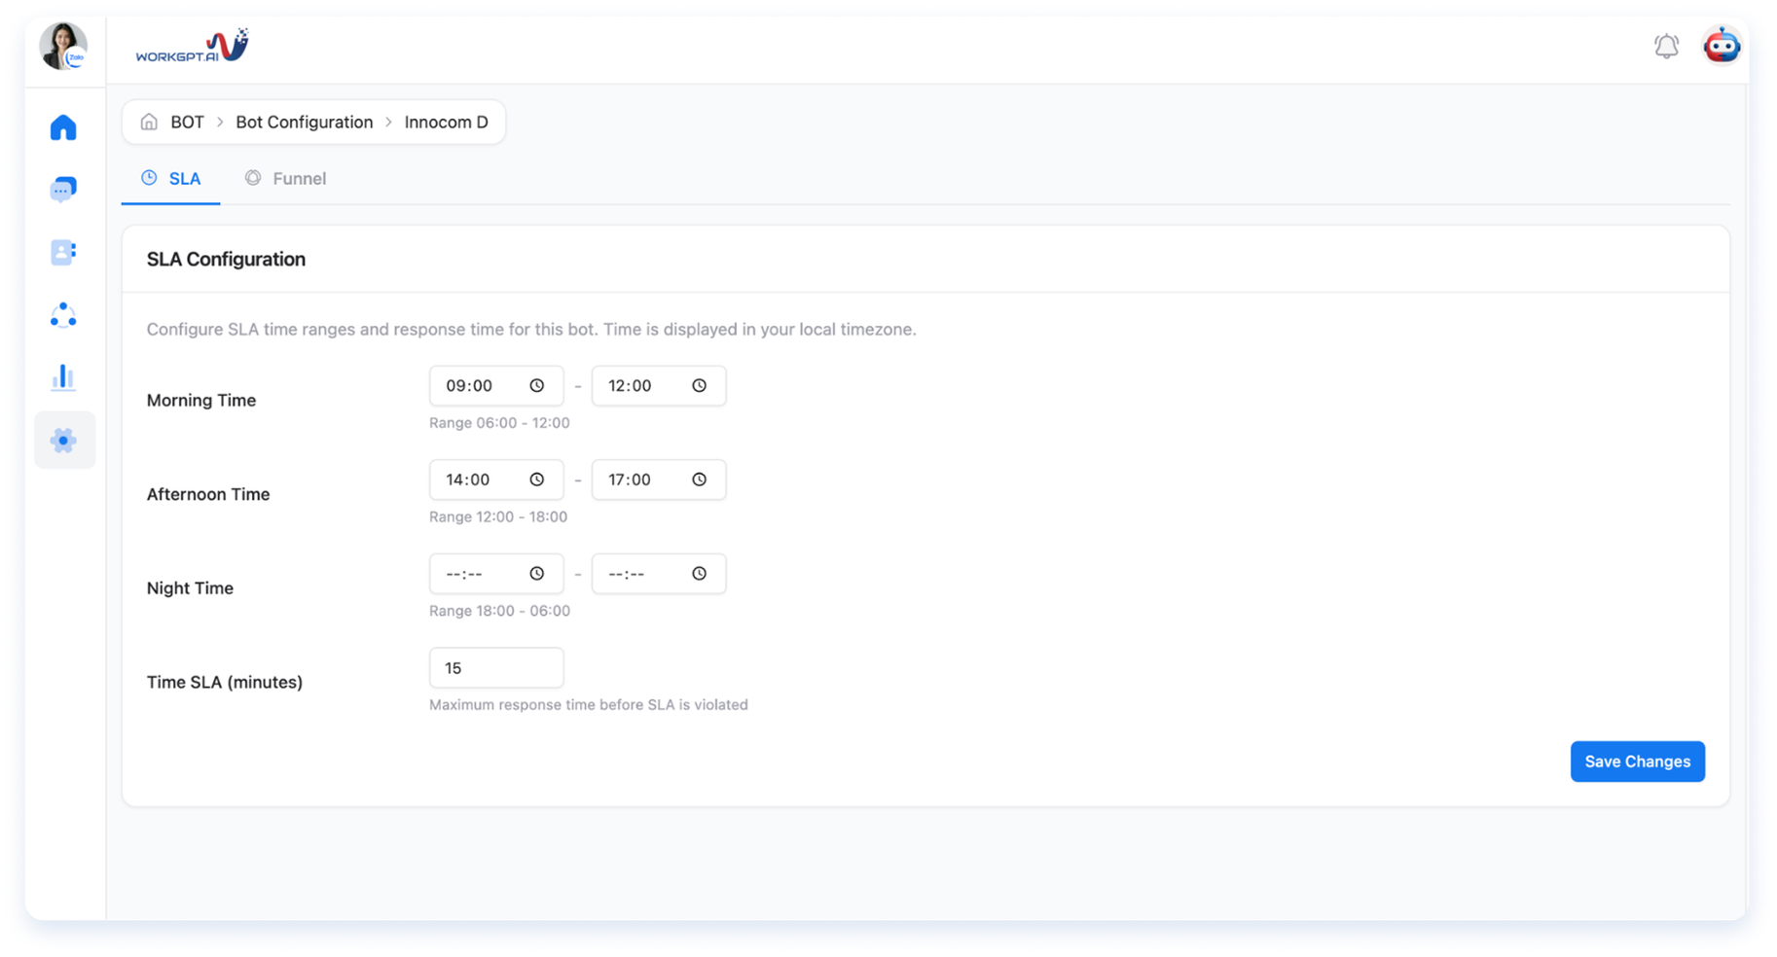Click the Save Changes button
Image resolution: width=1777 pixels, height=957 pixels.
(x=1637, y=762)
